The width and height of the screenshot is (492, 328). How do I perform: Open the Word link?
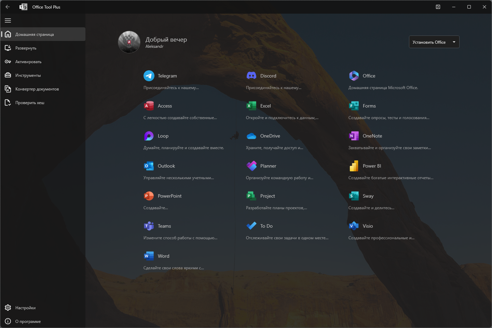[163, 256]
